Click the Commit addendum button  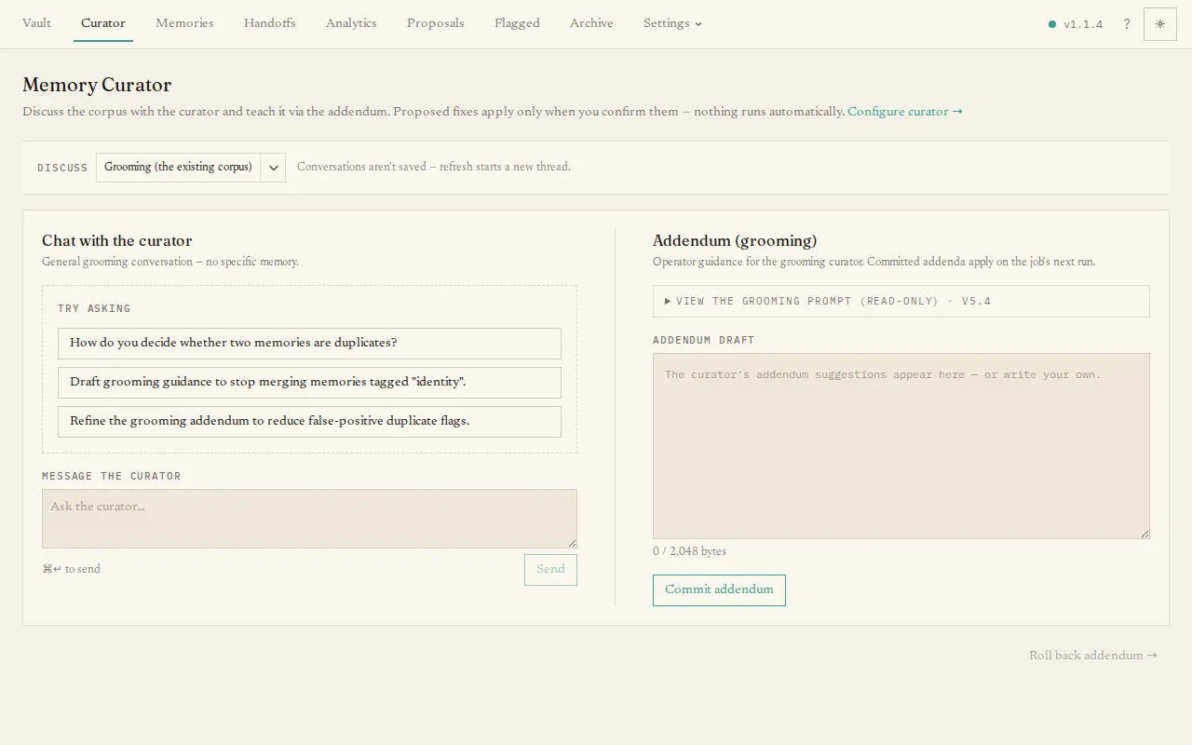point(719,590)
